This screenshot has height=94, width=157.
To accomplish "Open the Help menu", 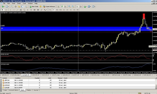I will pyautogui.click(x=36, y=4).
